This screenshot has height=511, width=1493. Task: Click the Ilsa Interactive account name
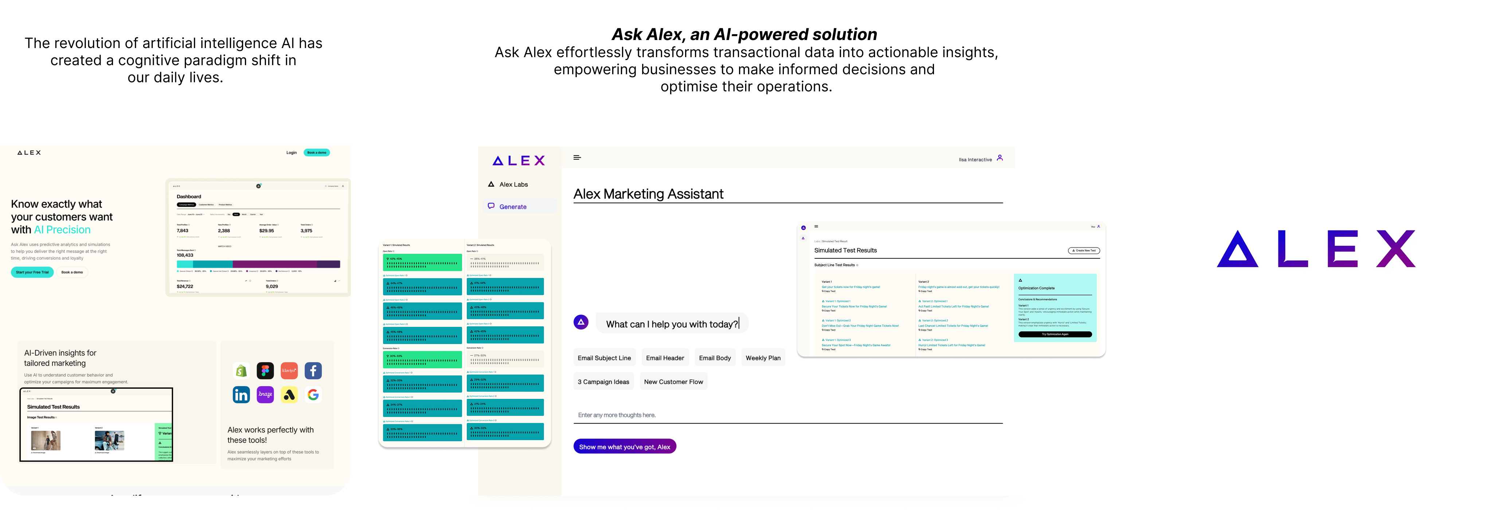976,160
